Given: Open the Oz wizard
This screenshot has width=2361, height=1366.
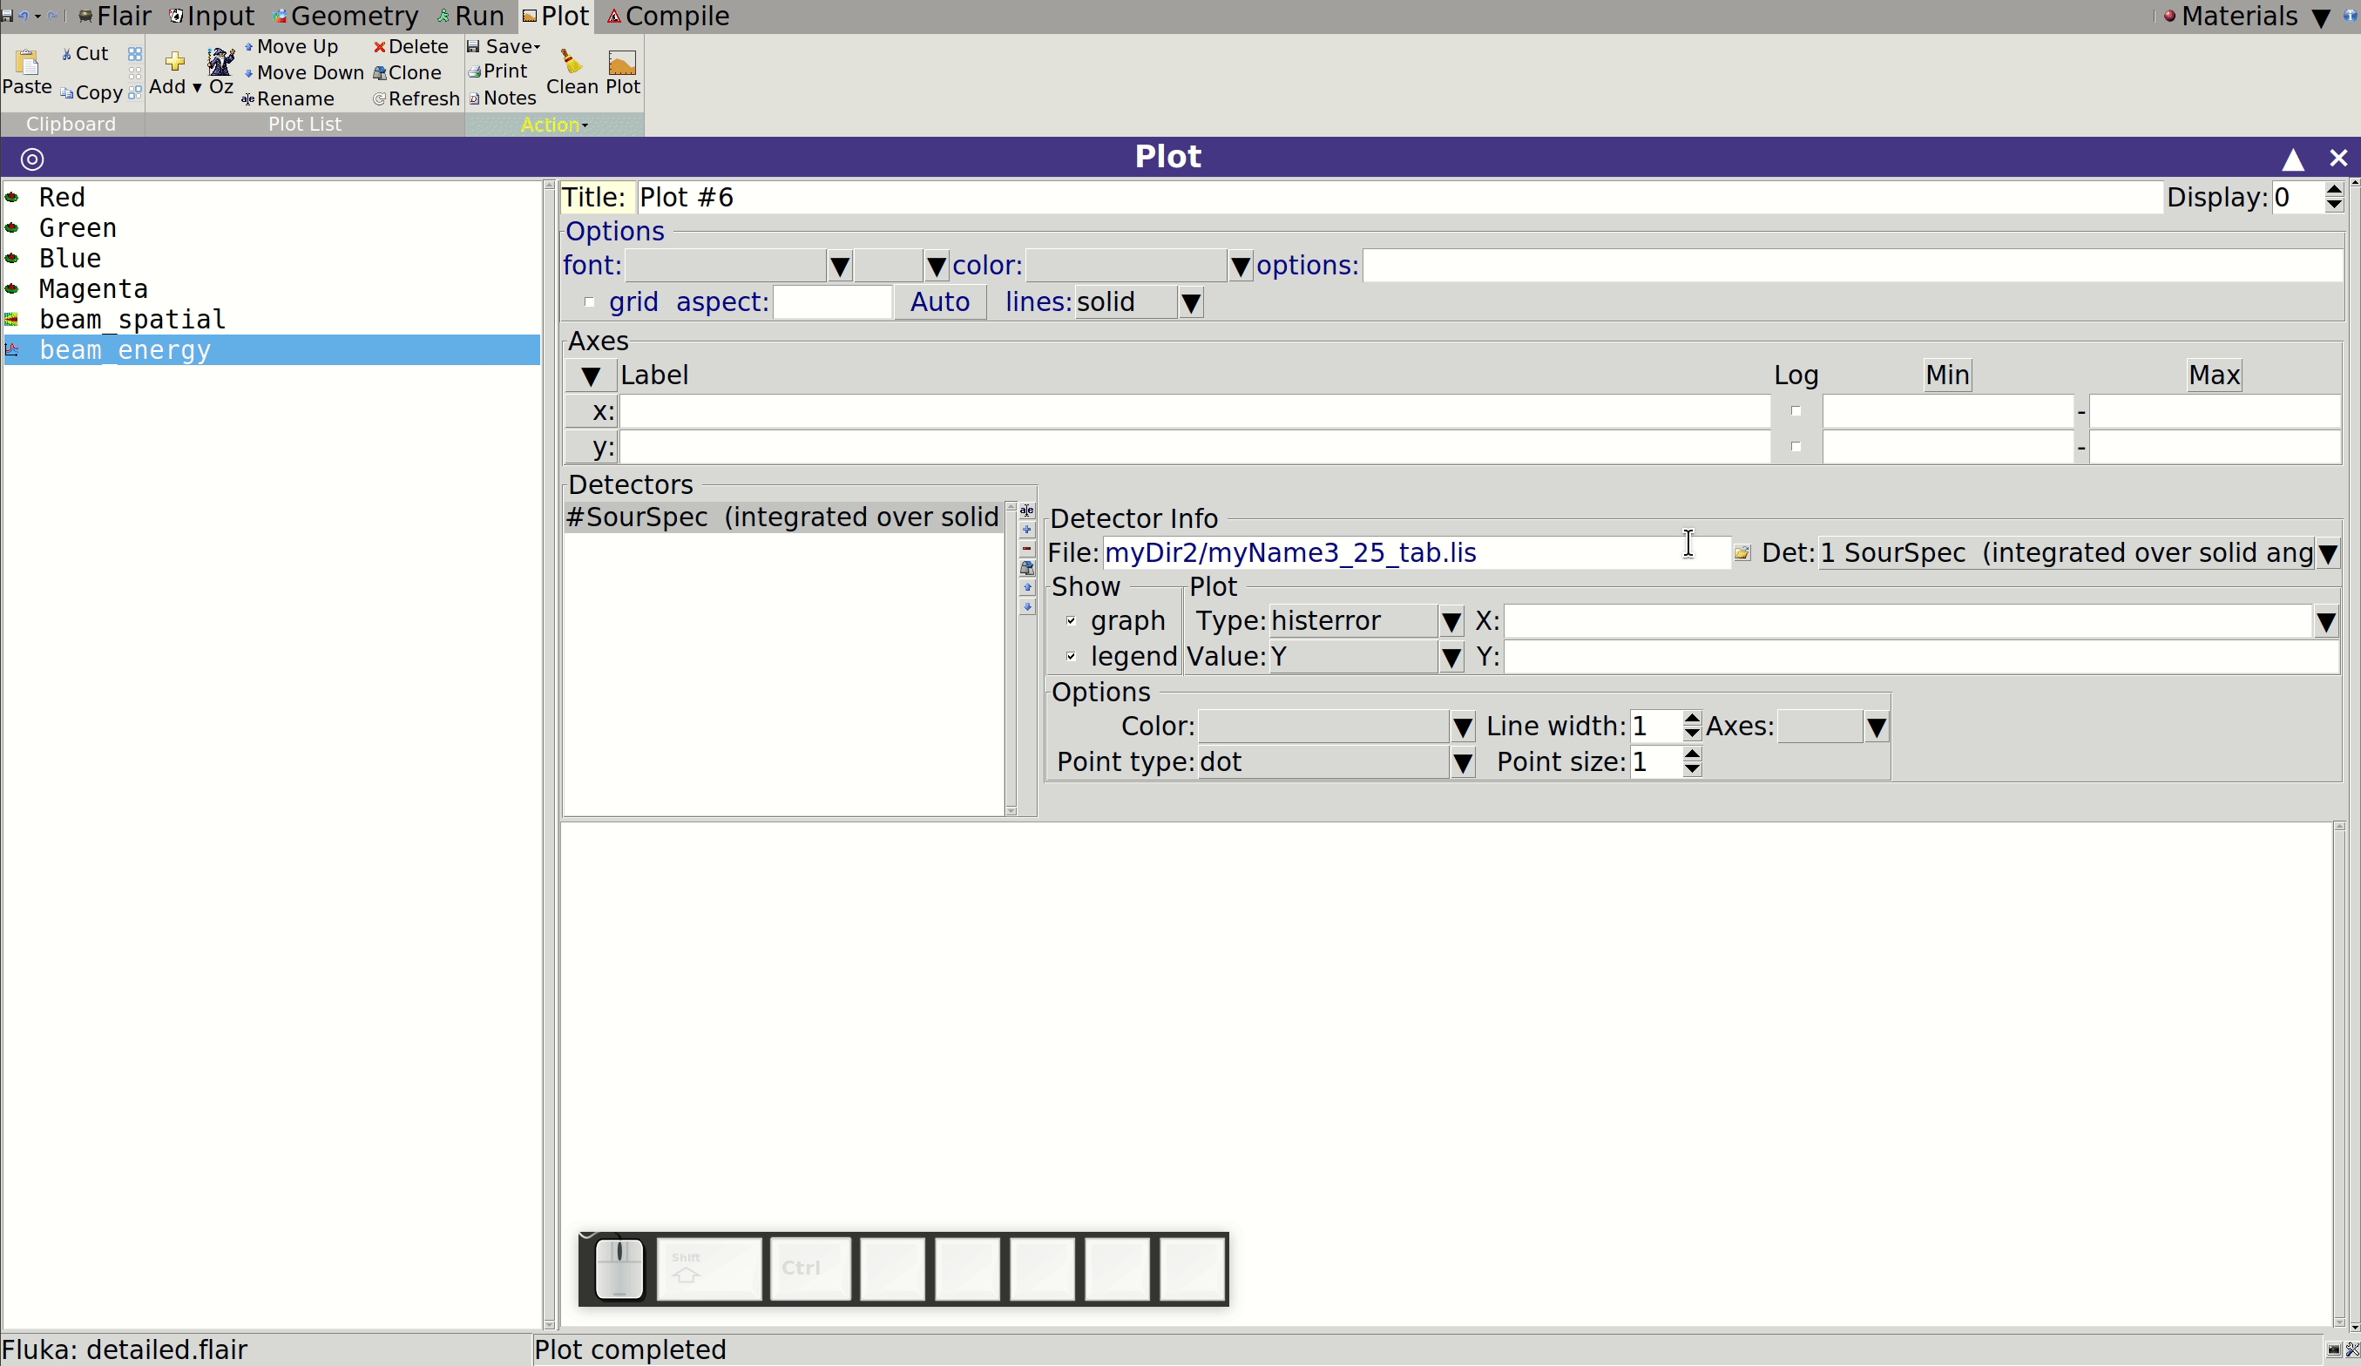Looking at the screenshot, I should click(221, 71).
